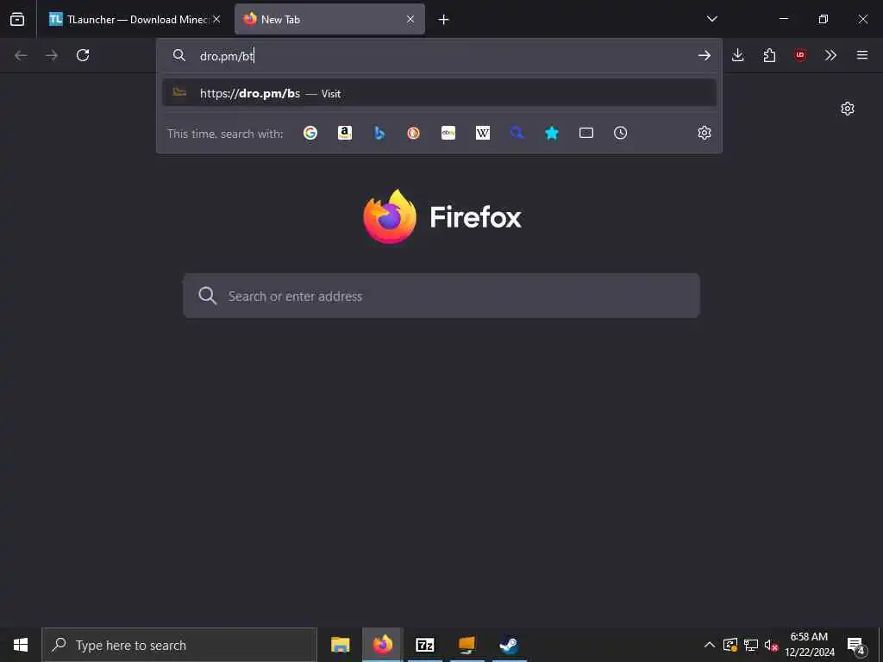
Task: Search in open Tabs icon
Action: click(586, 133)
